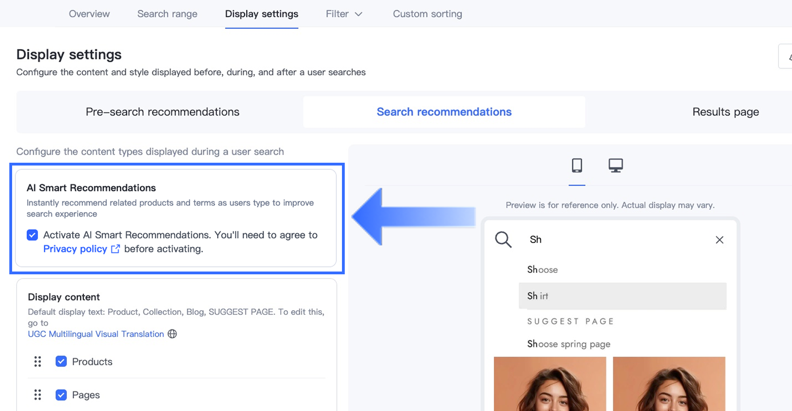Click the external link icon after Privacy policy
This screenshot has height=411, width=792.
click(116, 249)
